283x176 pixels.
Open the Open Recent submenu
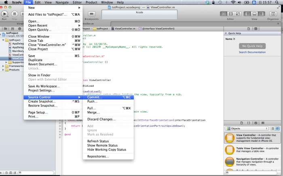click(53, 25)
